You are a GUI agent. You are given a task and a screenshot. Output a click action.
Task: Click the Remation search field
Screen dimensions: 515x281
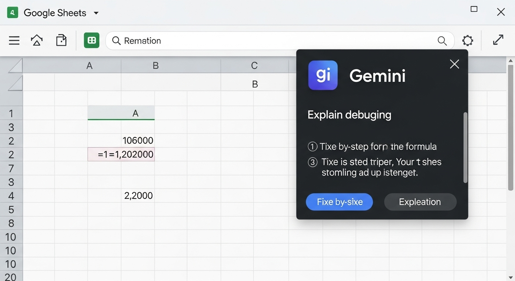coord(280,41)
